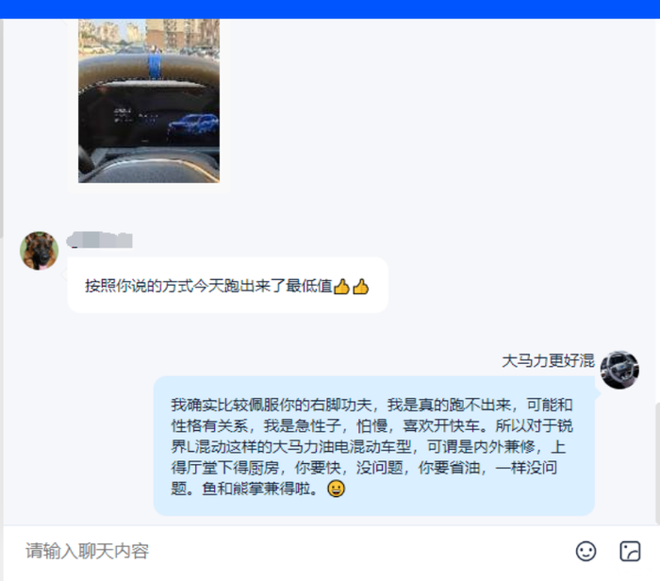Click the second thumbs-up emoji

[x=361, y=287]
